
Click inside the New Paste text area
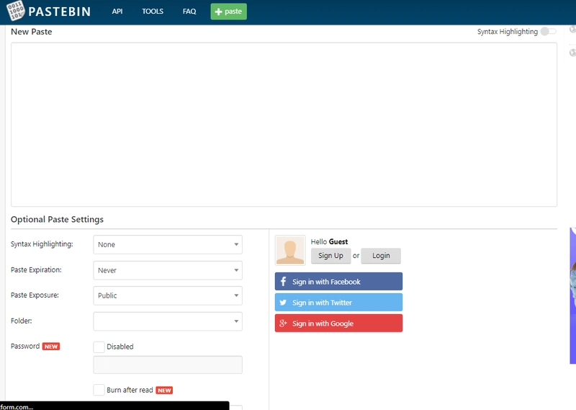(284, 125)
